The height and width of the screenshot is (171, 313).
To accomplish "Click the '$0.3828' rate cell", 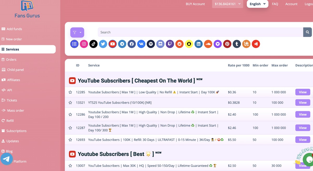I will click(234, 103).
